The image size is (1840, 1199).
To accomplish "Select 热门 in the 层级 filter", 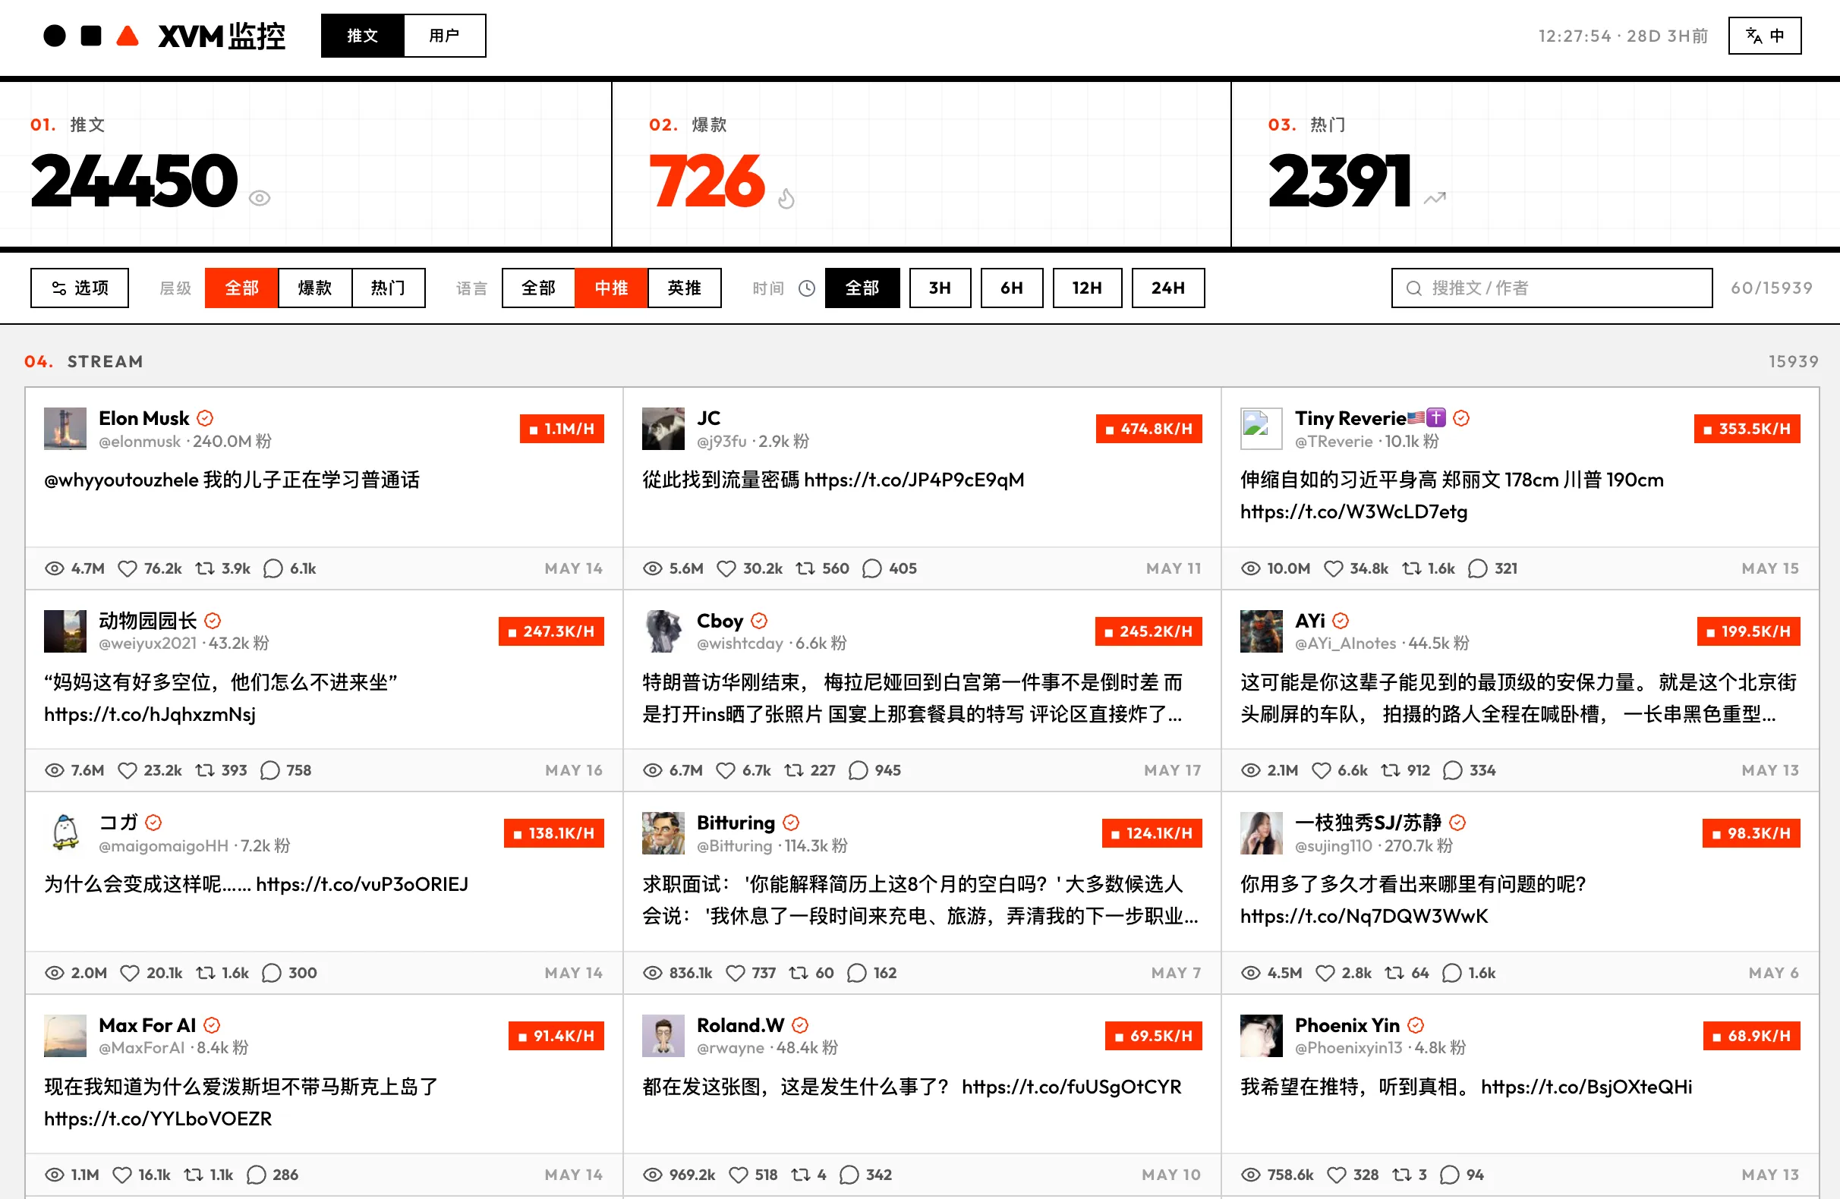I will 388,288.
